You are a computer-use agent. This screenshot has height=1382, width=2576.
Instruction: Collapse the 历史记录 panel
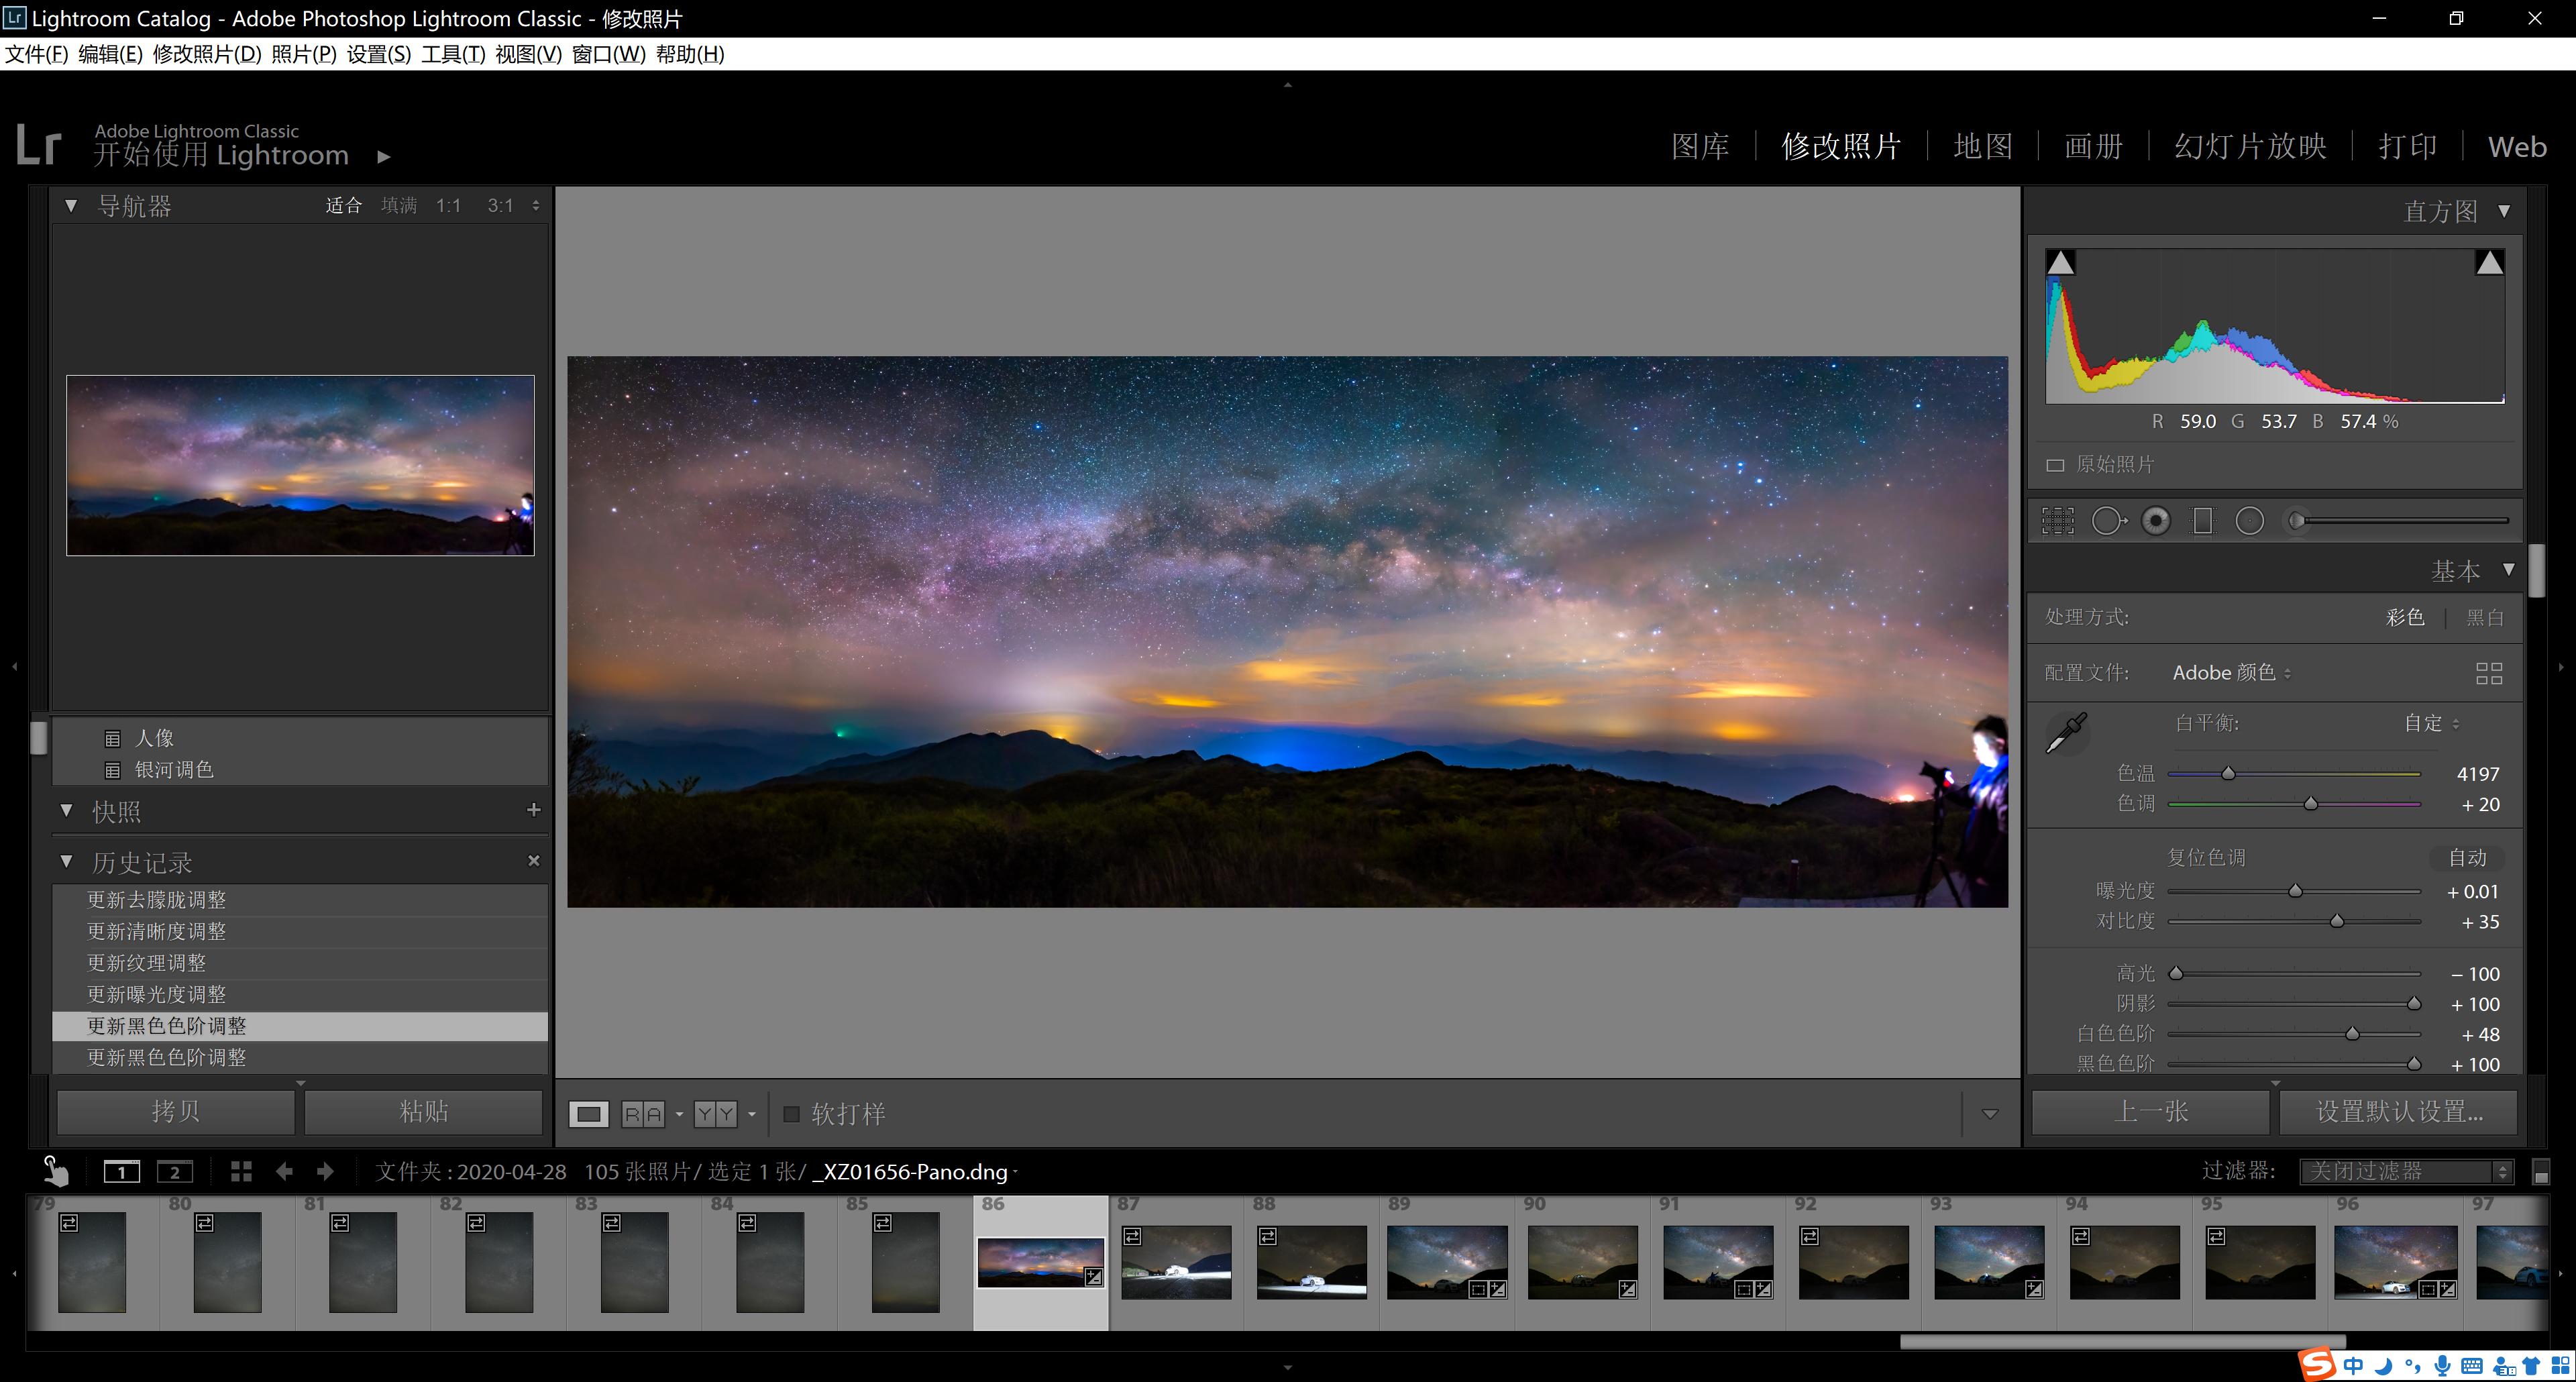pyautogui.click(x=67, y=861)
